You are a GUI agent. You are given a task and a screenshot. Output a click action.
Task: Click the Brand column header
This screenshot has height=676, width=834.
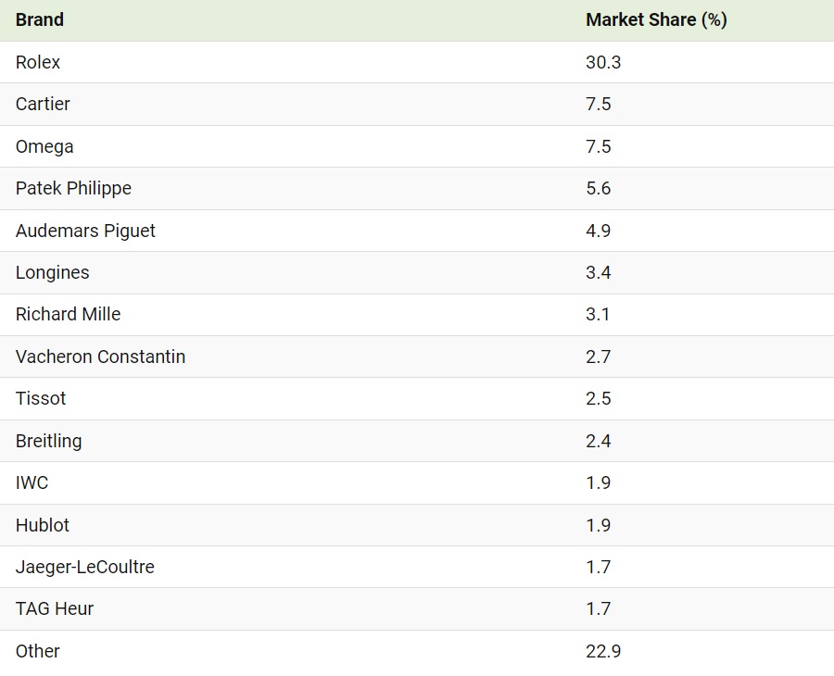pyautogui.click(x=40, y=19)
